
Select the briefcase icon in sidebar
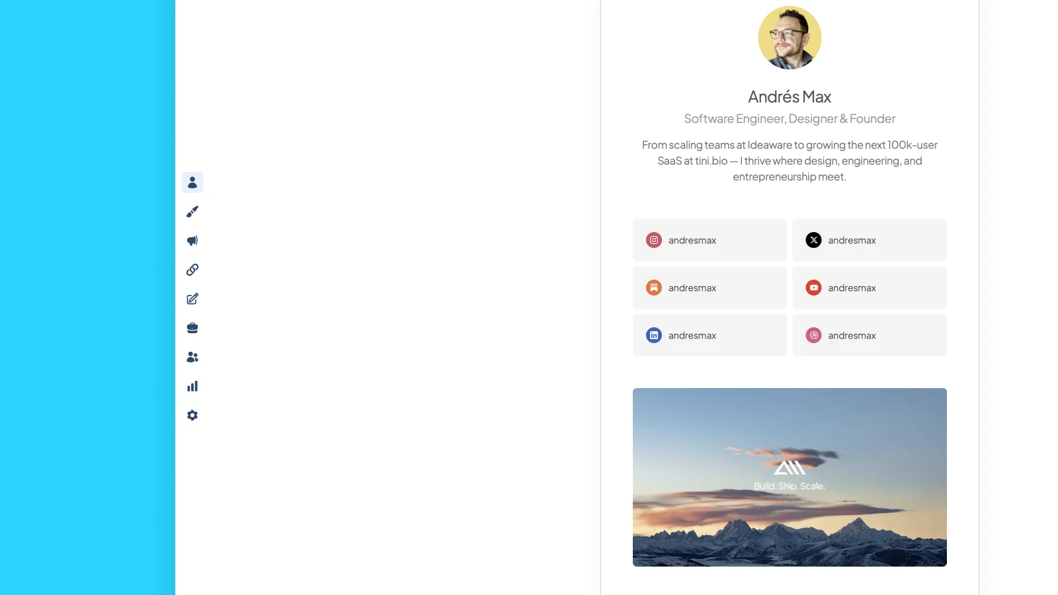point(192,328)
